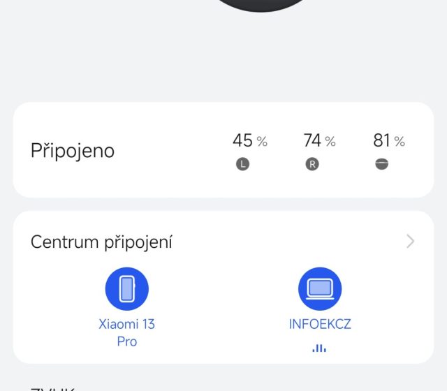Select the Xiaomi 13 Pro phone icon
Viewport: 447px width, 391px height.
[x=126, y=288]
